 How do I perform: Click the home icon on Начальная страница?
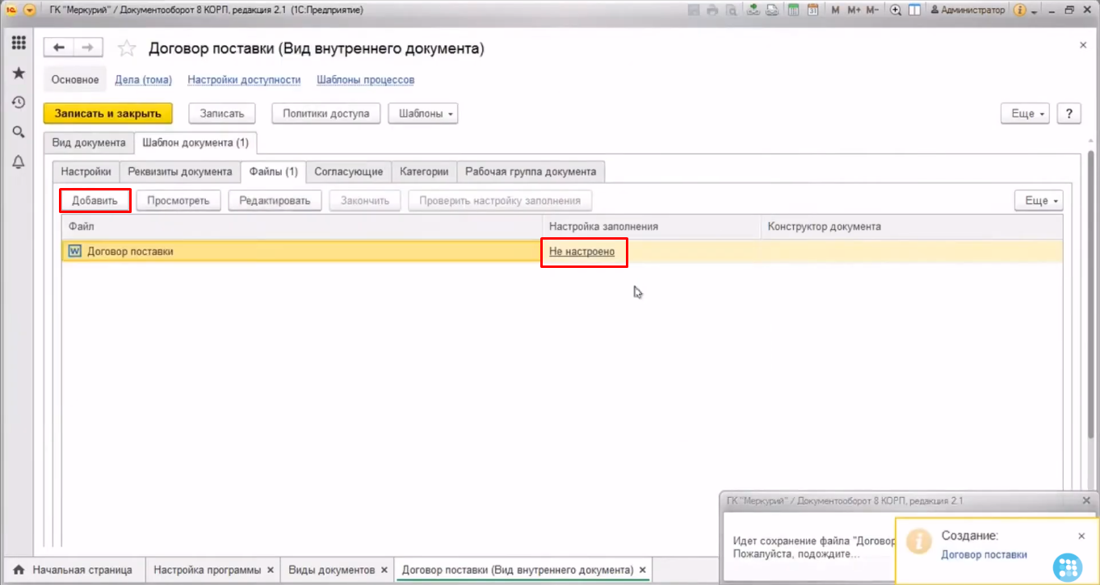click(19, 570)
